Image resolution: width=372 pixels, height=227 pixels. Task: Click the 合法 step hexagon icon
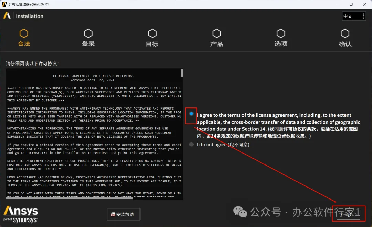(24, 34)
